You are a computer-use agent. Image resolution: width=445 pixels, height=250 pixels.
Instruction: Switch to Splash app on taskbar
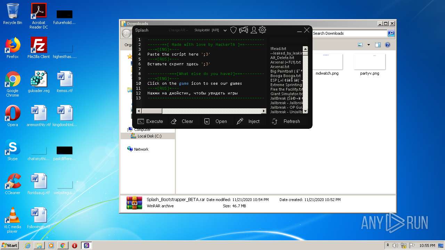tap(86, 245)
